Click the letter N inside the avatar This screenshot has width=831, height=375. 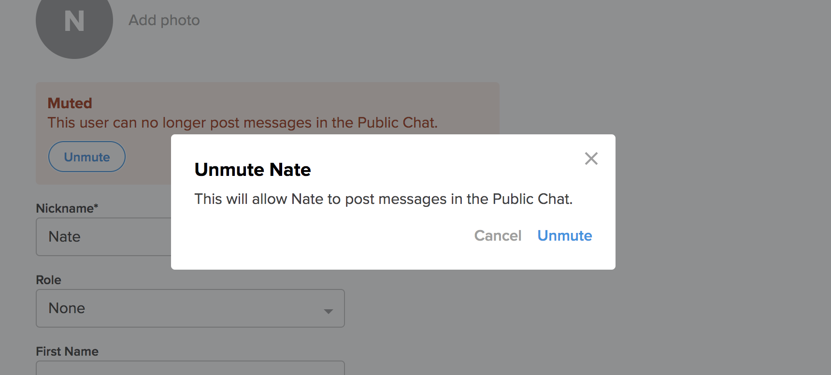pos(74,21)
